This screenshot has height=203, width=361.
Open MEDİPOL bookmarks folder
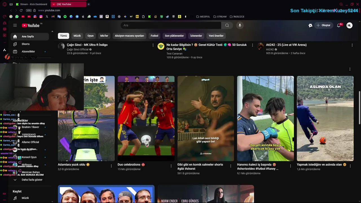pos(203,17)
